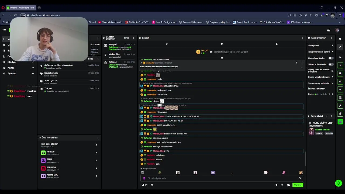Viewport: 345px width, 194px height.
Task: Open the info icon in right toolbar
Action: click(x=340, y=39)
